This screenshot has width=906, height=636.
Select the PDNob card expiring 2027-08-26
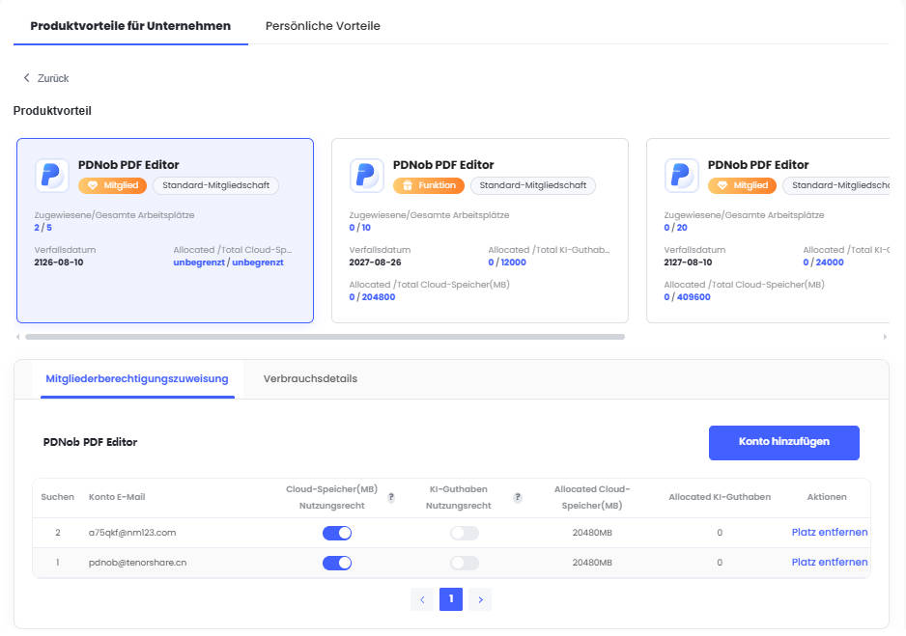pyautogui.click(x=480, y=231)
